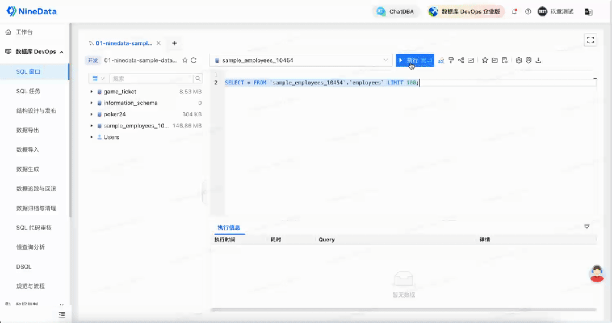Click the horizontal scrollbar under results
This screenshot has width=612, height=323.
click(404, 310)
